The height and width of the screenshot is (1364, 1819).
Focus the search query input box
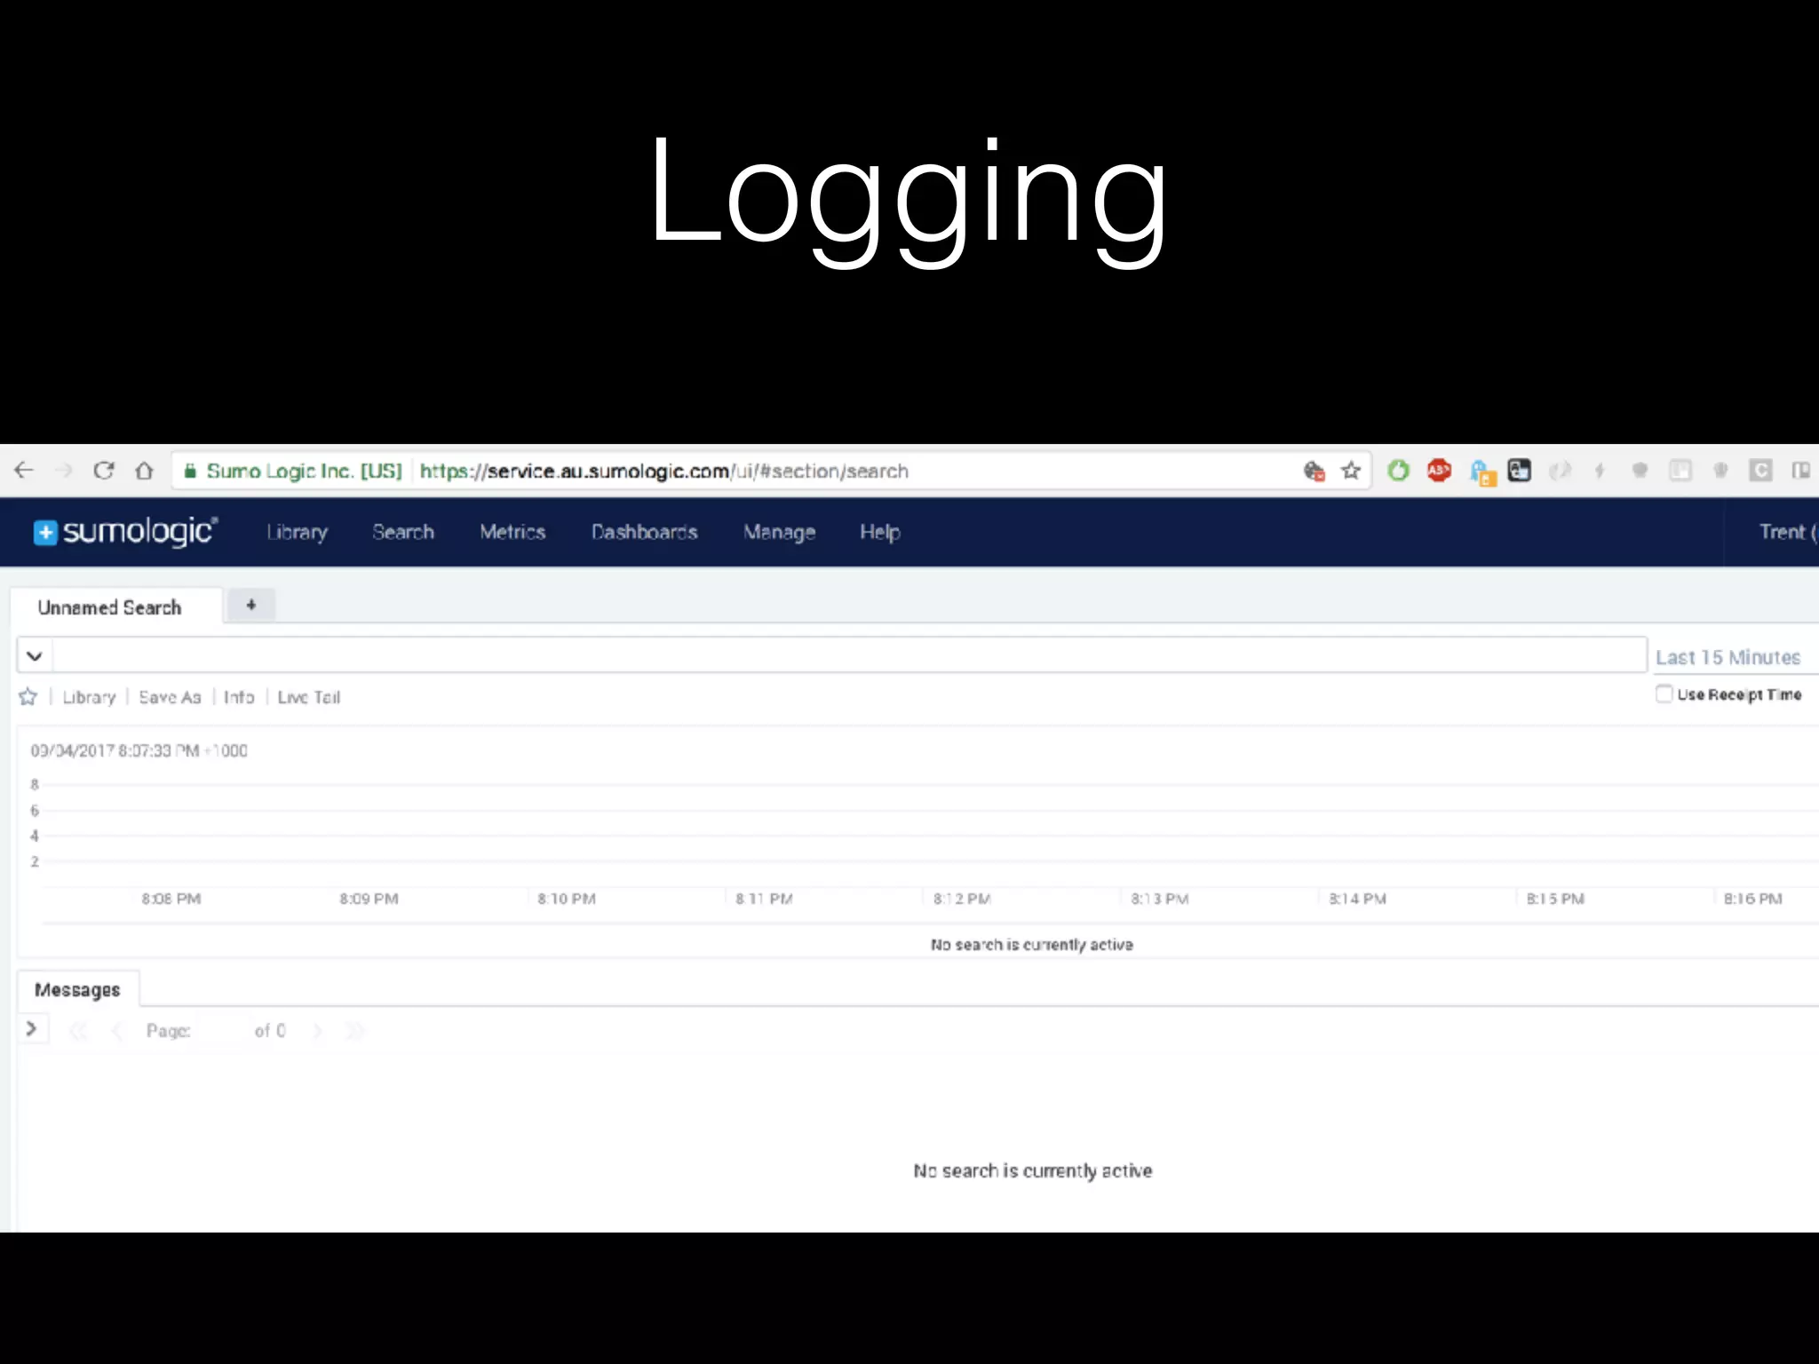pos(850,655)
